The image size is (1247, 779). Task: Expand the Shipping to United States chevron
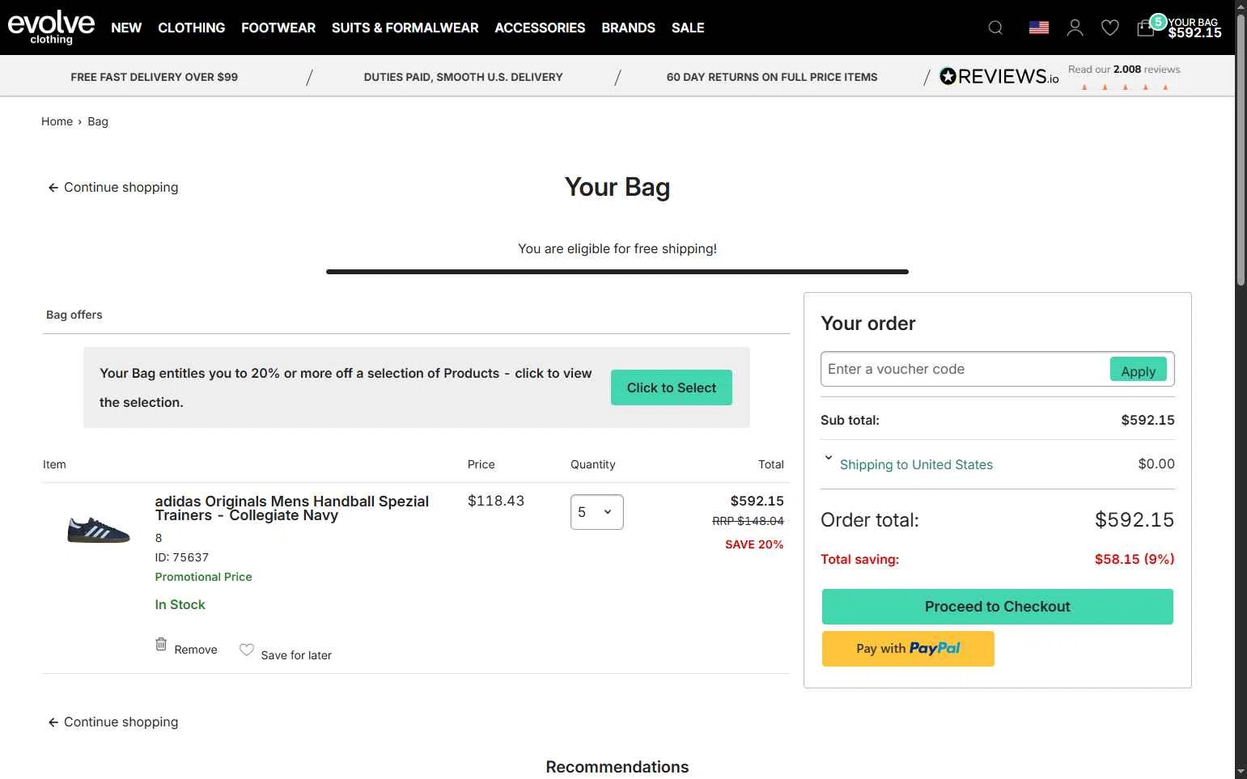[828, 458]
